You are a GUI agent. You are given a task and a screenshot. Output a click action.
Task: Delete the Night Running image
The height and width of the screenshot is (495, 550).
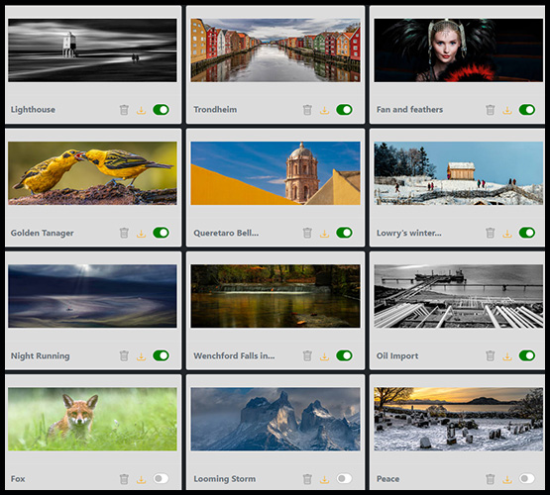[x=124, y=355]
